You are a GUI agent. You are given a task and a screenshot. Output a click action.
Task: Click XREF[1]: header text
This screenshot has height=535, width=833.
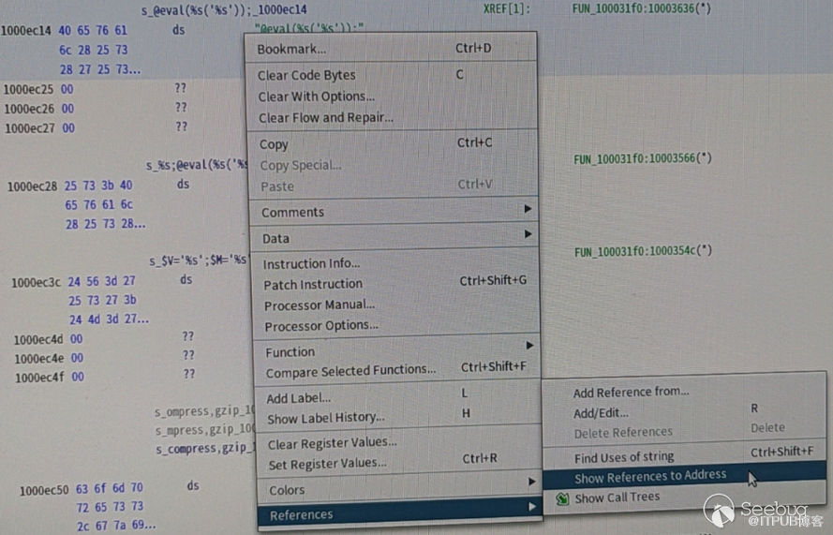506,9
